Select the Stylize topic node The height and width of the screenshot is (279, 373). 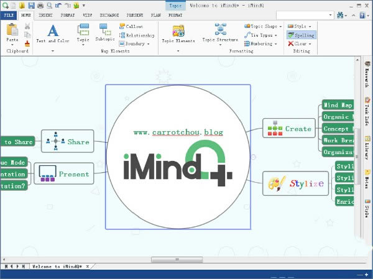[x=295, y=183]
